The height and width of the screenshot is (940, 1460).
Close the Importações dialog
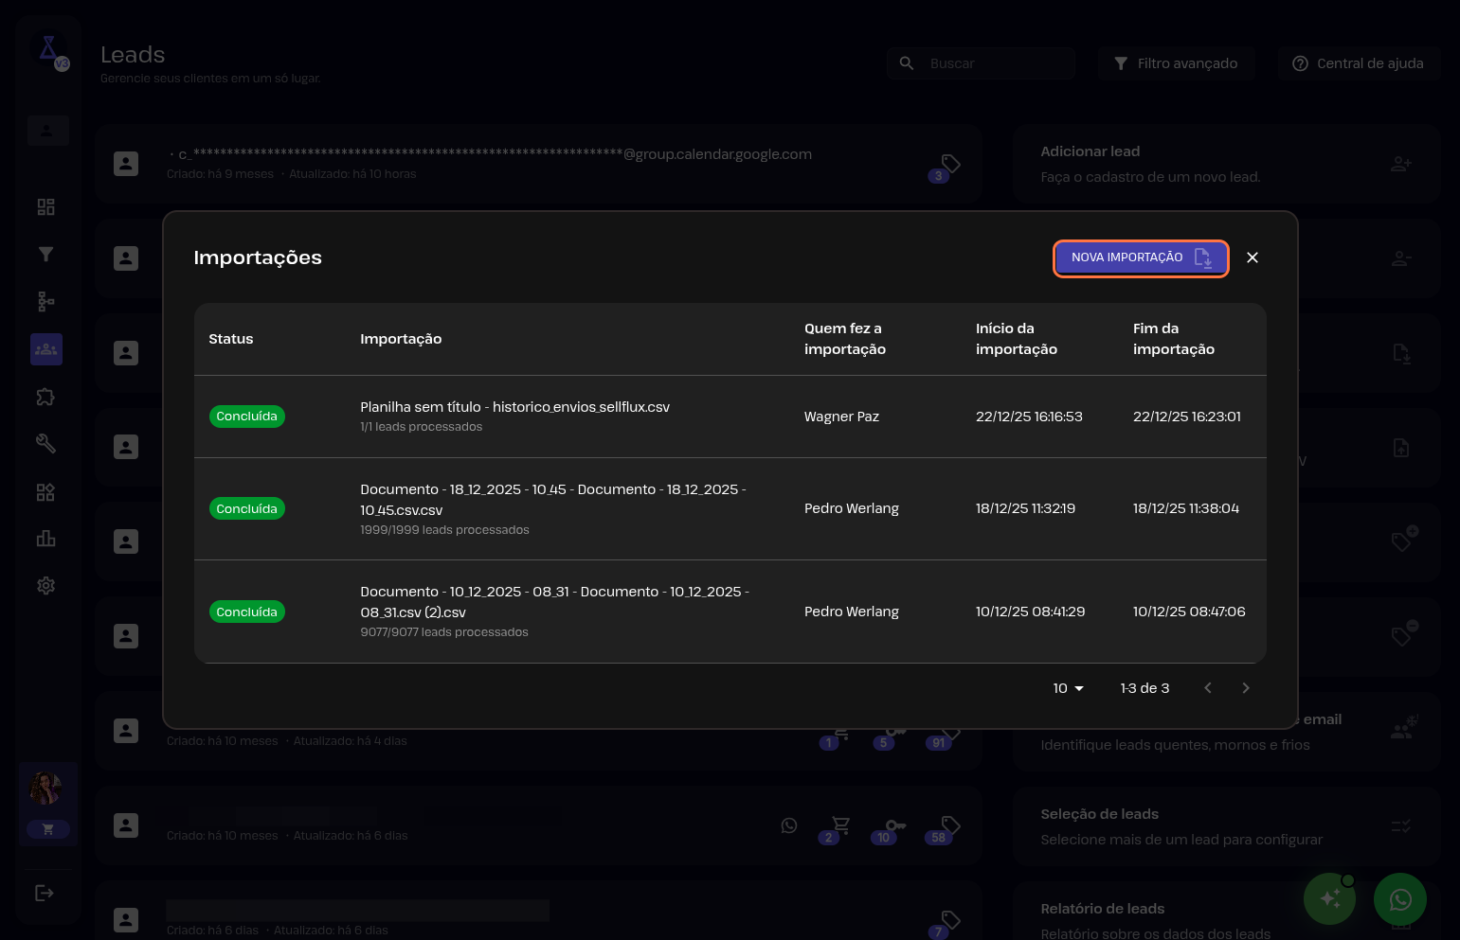click(1252, 257)
